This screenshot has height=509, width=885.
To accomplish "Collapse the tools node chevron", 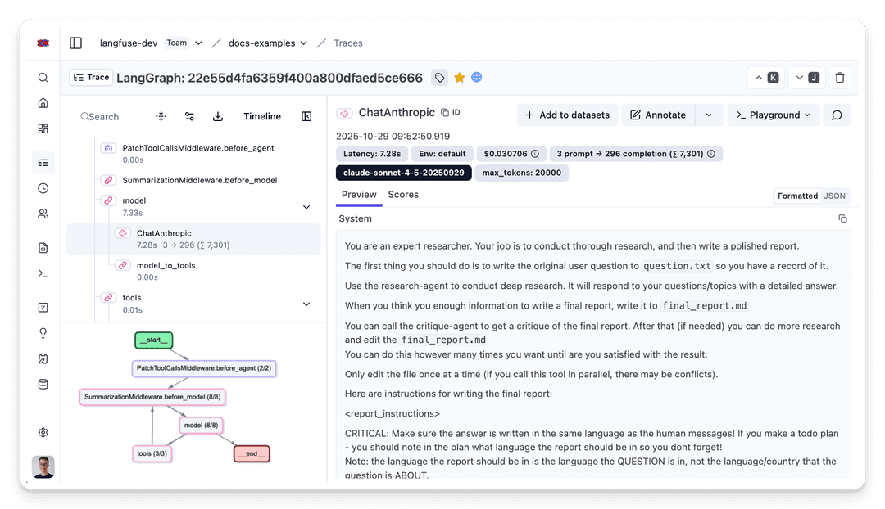I will pyautogui.click(x=306, y=304).
